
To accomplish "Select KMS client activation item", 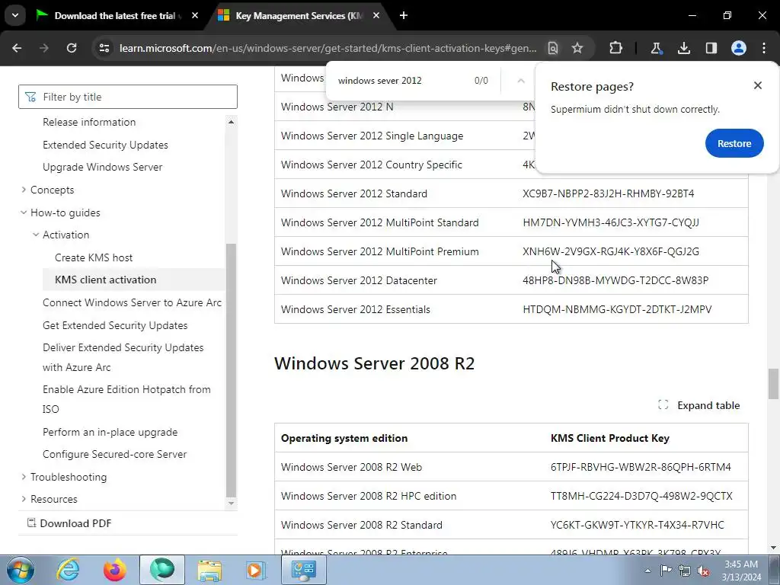I will [134, 280].
